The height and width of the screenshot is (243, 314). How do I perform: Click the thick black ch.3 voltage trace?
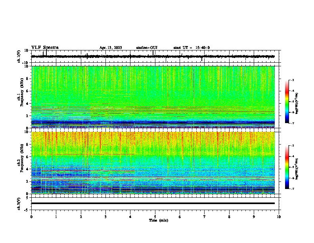[x=153, y=203]
